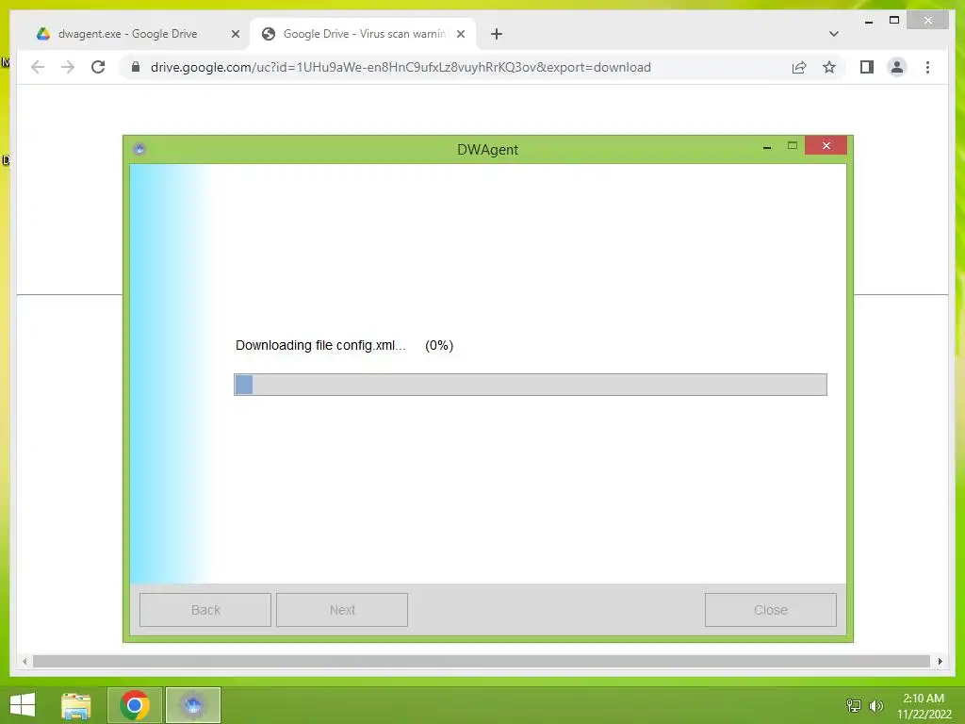Image resolution: width=965 pixels, height=724 pixels.
Task: Click scrollbar right arrow in Chrome
Action: (940, 661)
